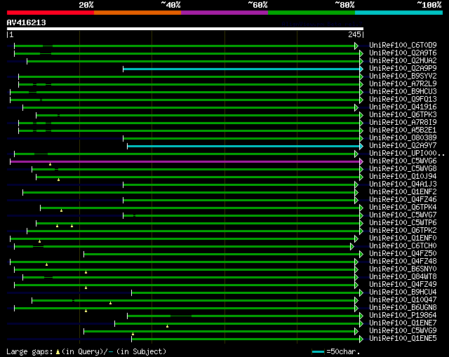Click the UniRef100_Q9FQ13 hit name

coord(403,100)
